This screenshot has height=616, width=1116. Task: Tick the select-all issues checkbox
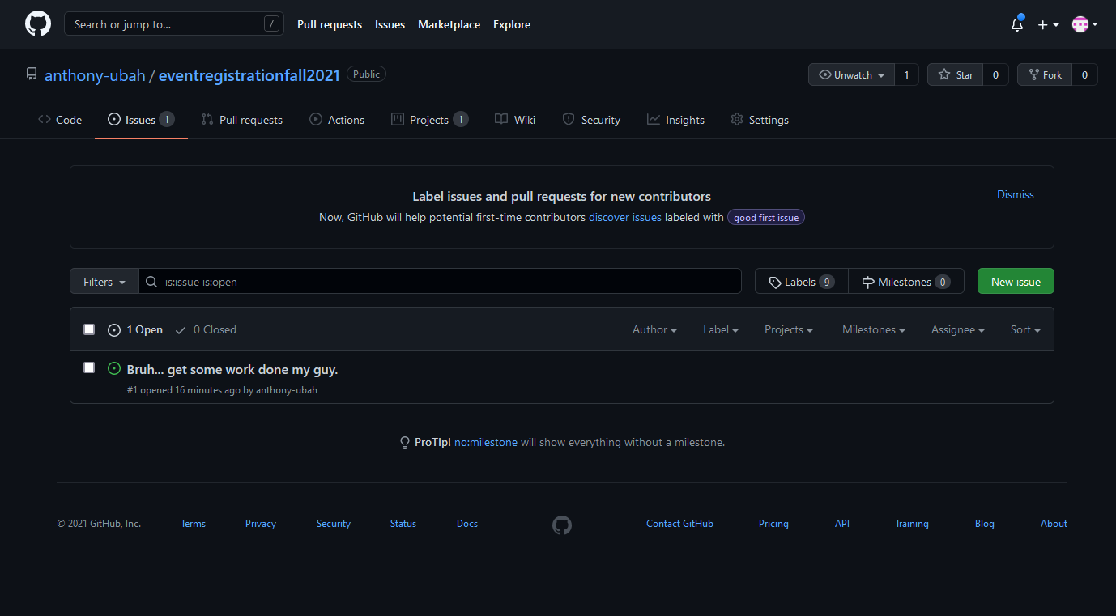point(89,329)
